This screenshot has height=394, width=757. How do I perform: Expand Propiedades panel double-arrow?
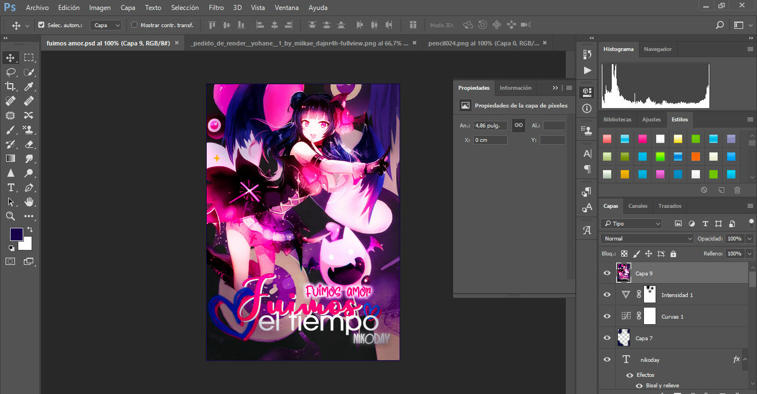(555, 88)
